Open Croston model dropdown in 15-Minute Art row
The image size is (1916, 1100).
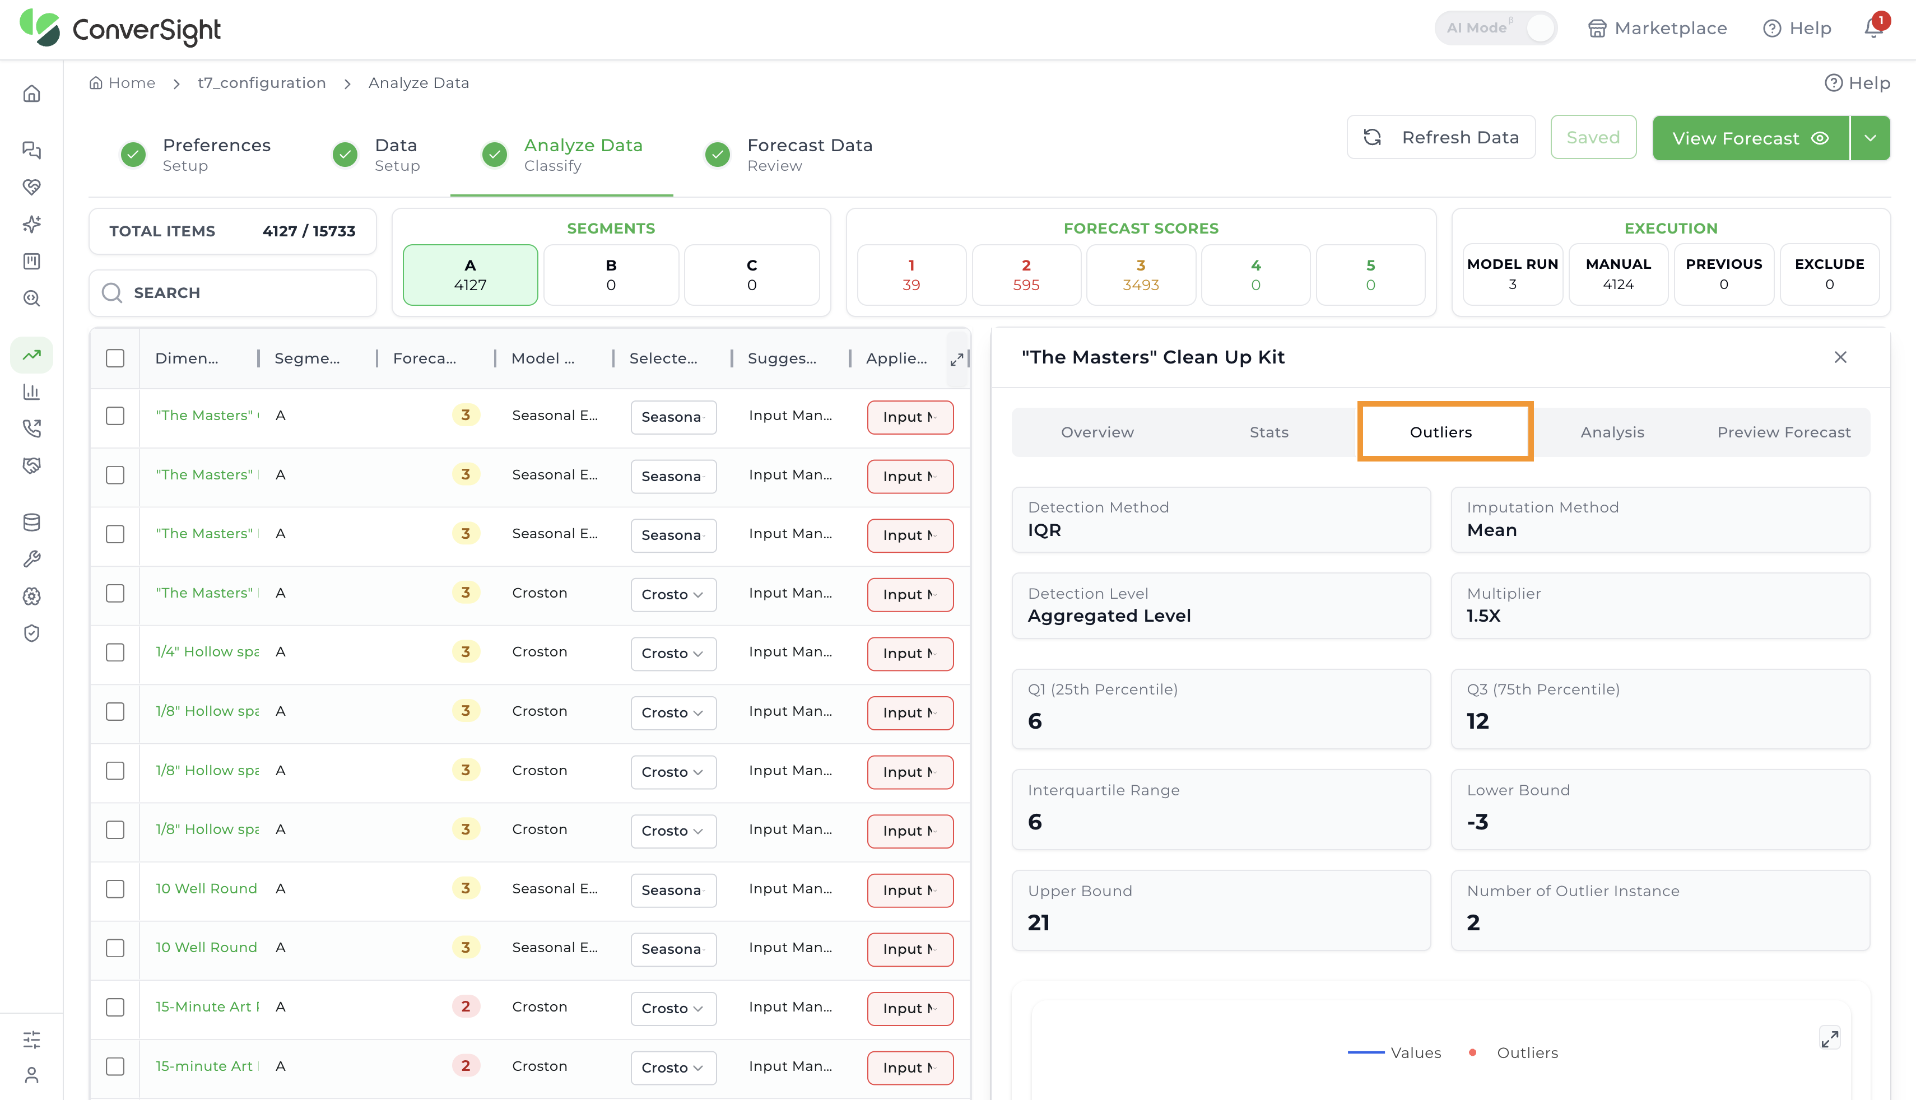673,1009
